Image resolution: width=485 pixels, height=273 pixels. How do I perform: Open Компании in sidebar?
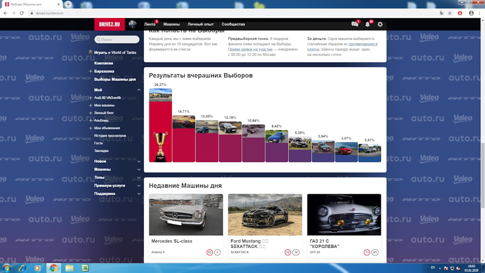104,63
